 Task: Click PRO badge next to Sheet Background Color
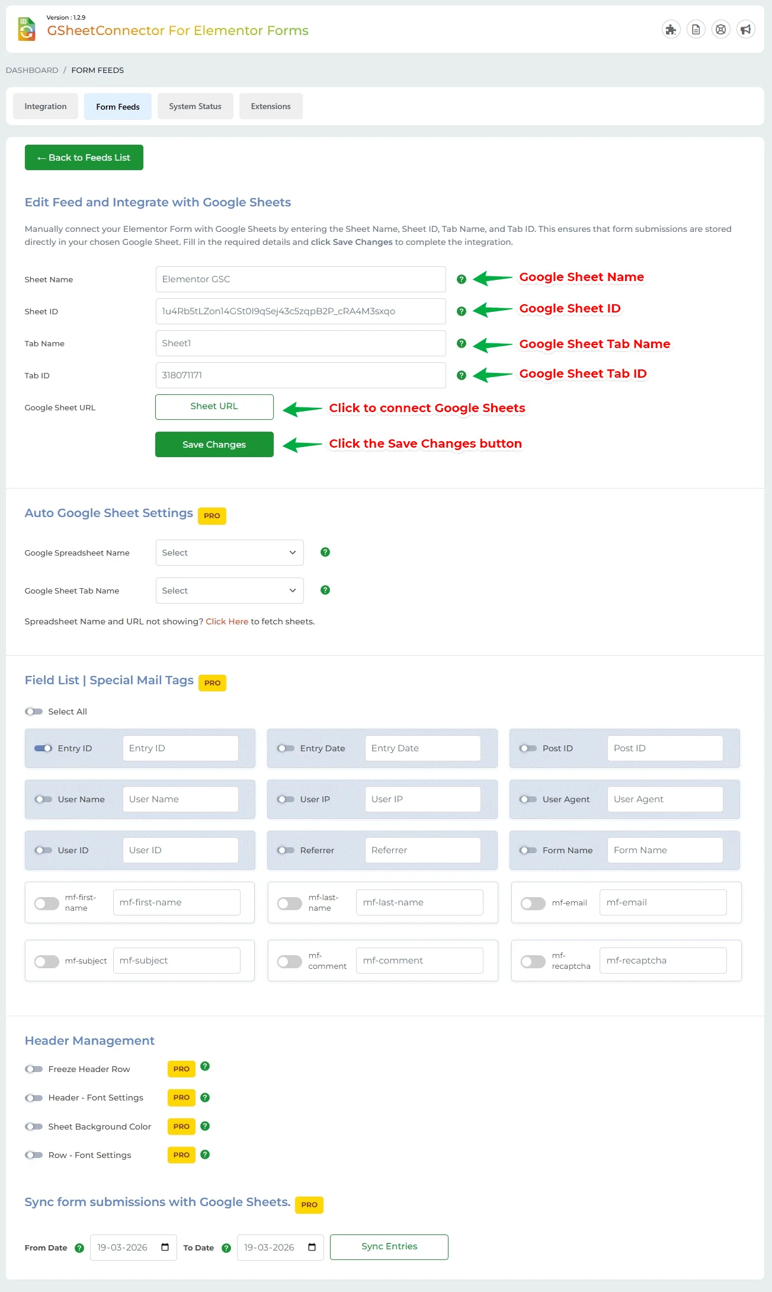coord(181,1127)
